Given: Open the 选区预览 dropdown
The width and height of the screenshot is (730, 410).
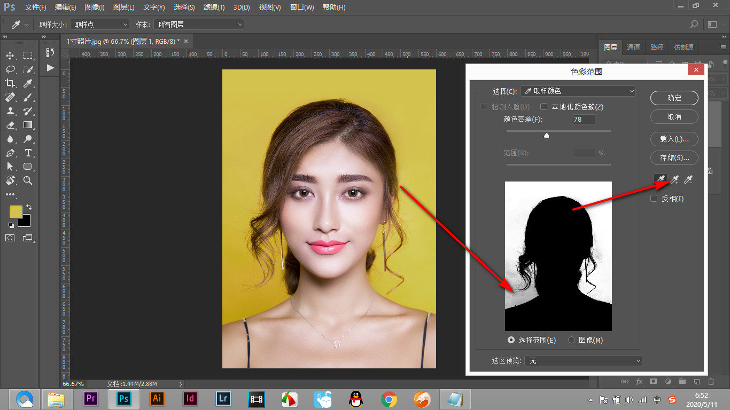Looking at the screenshot, I should (x=583, y=361).
